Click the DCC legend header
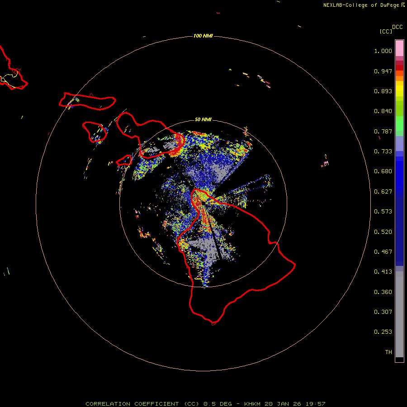 pos(398,27)
